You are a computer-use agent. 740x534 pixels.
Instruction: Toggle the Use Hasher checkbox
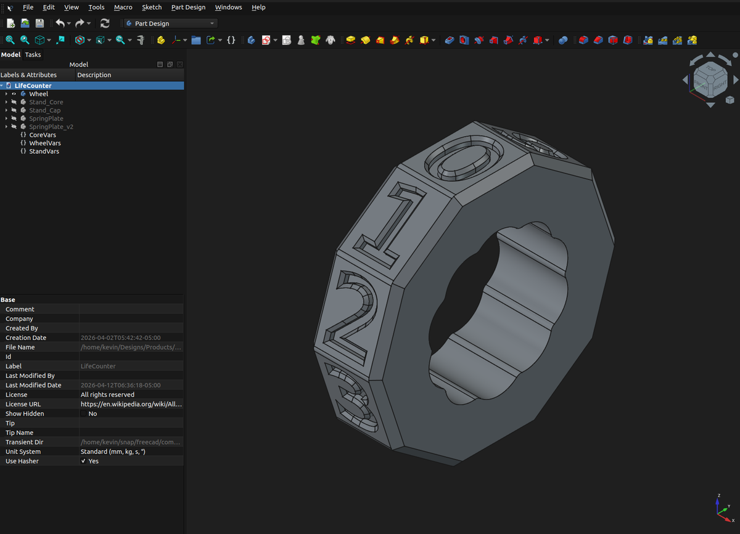point(84,461)
